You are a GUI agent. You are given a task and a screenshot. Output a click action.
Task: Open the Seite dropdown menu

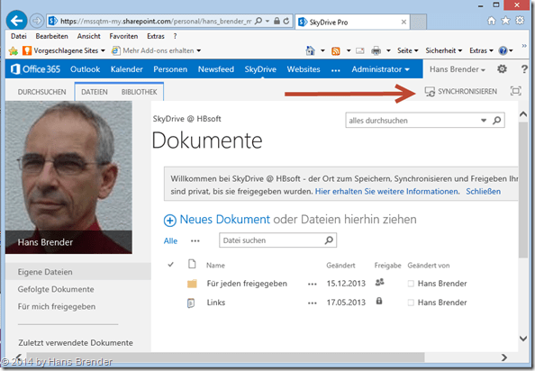coord(407,50)
